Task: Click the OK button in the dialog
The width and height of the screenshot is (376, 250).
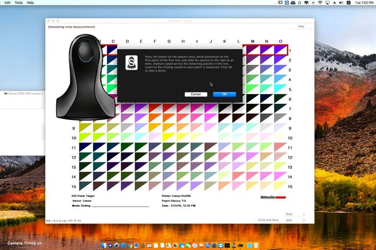Action: [x=224, y=94]
